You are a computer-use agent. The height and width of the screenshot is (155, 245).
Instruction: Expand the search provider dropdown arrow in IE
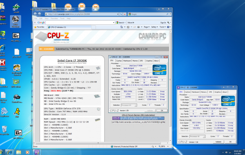170,14
